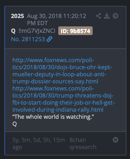
Task: Open the Fox News Bruce Ohr article link
Action: point(62,71)
